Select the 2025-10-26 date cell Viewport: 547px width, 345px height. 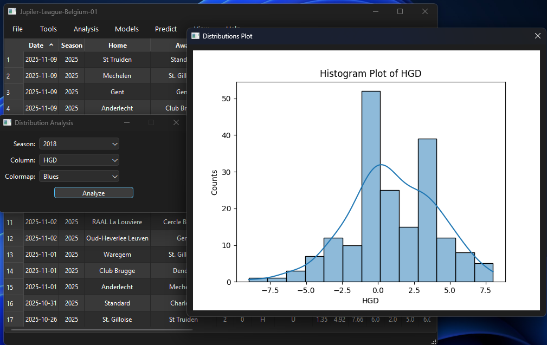coord(41,320)
